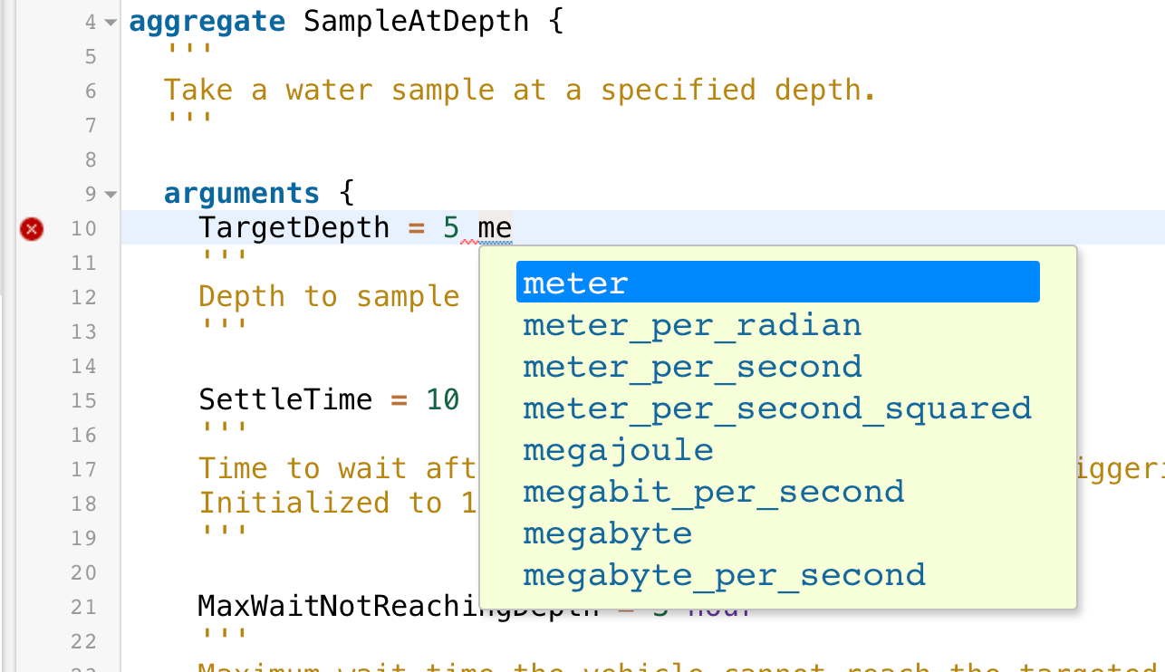Select 'megabyte' in the autocomplete list

point(607,533)
